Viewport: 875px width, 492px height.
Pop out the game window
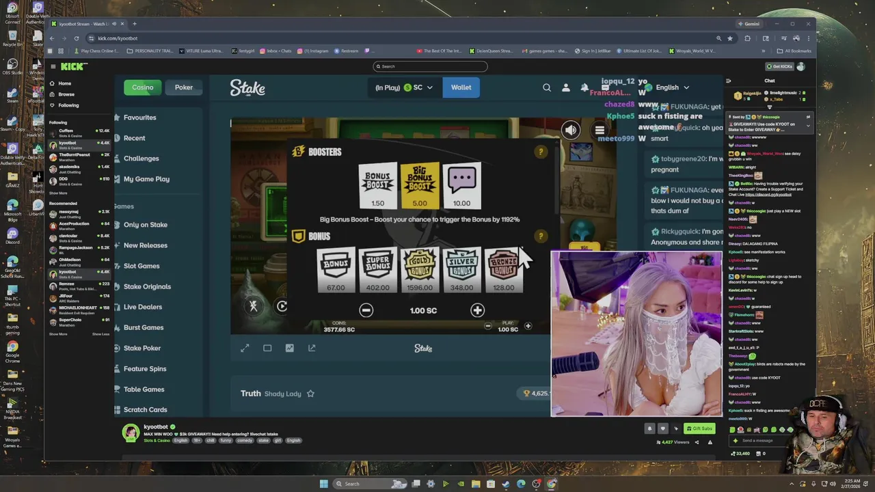pos(312,348)
